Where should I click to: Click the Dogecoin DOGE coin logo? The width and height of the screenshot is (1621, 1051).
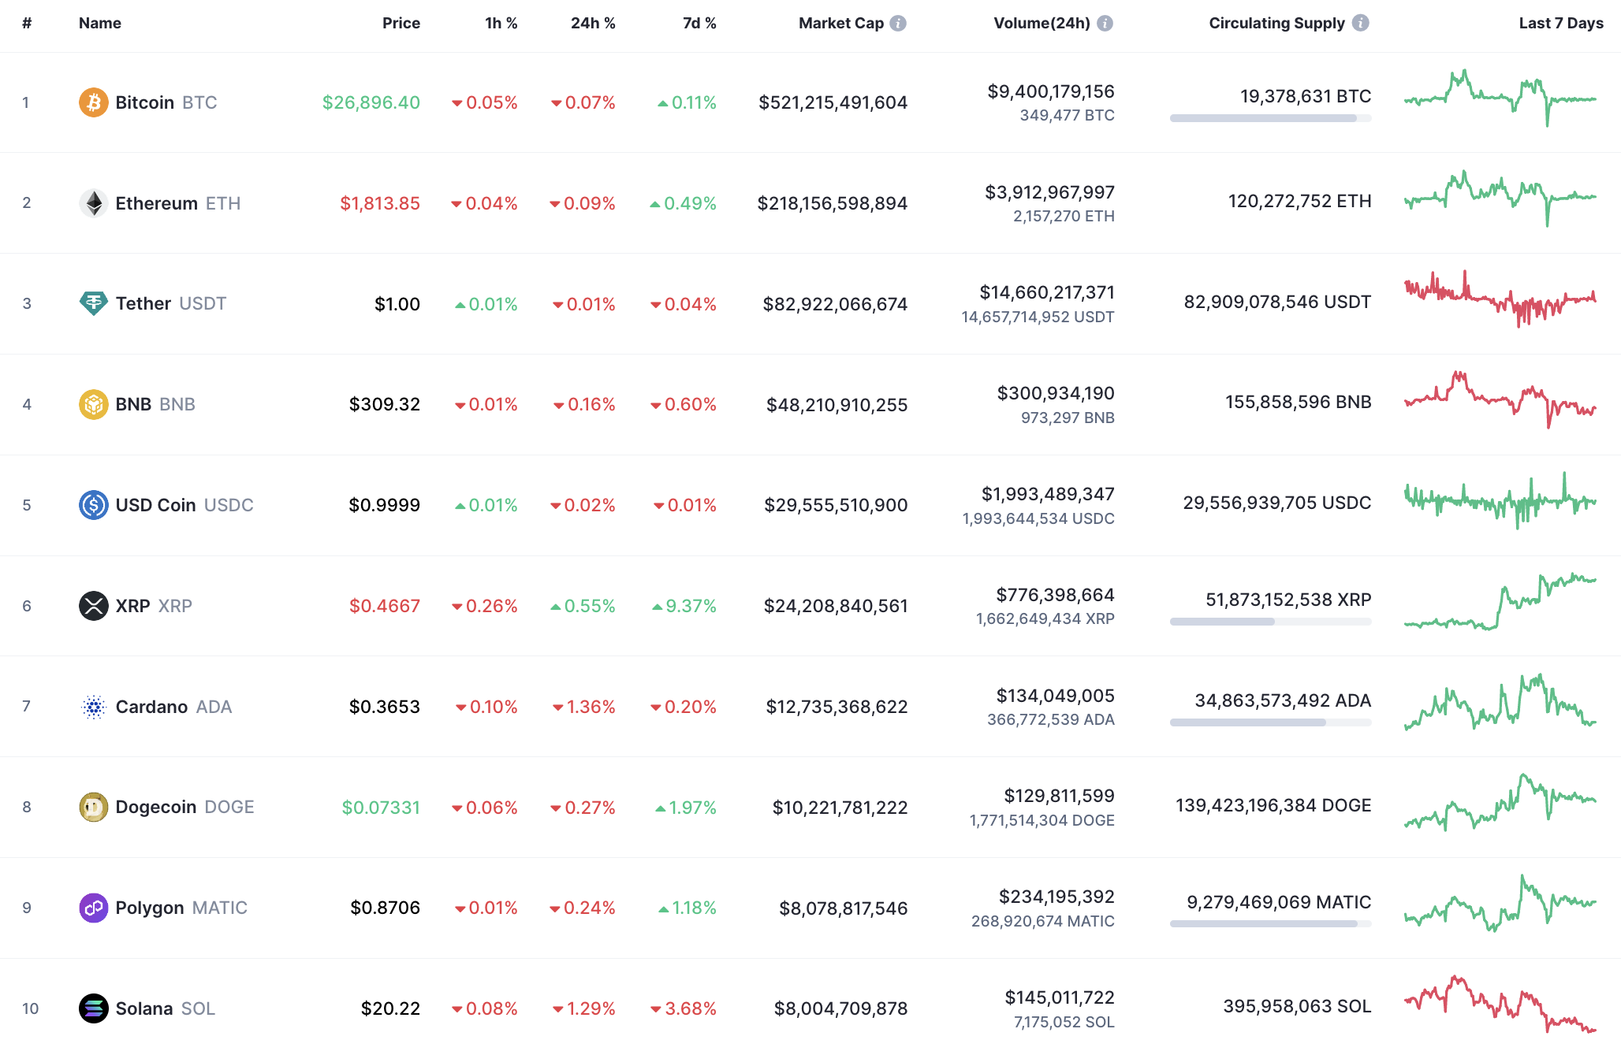(93, 808)
